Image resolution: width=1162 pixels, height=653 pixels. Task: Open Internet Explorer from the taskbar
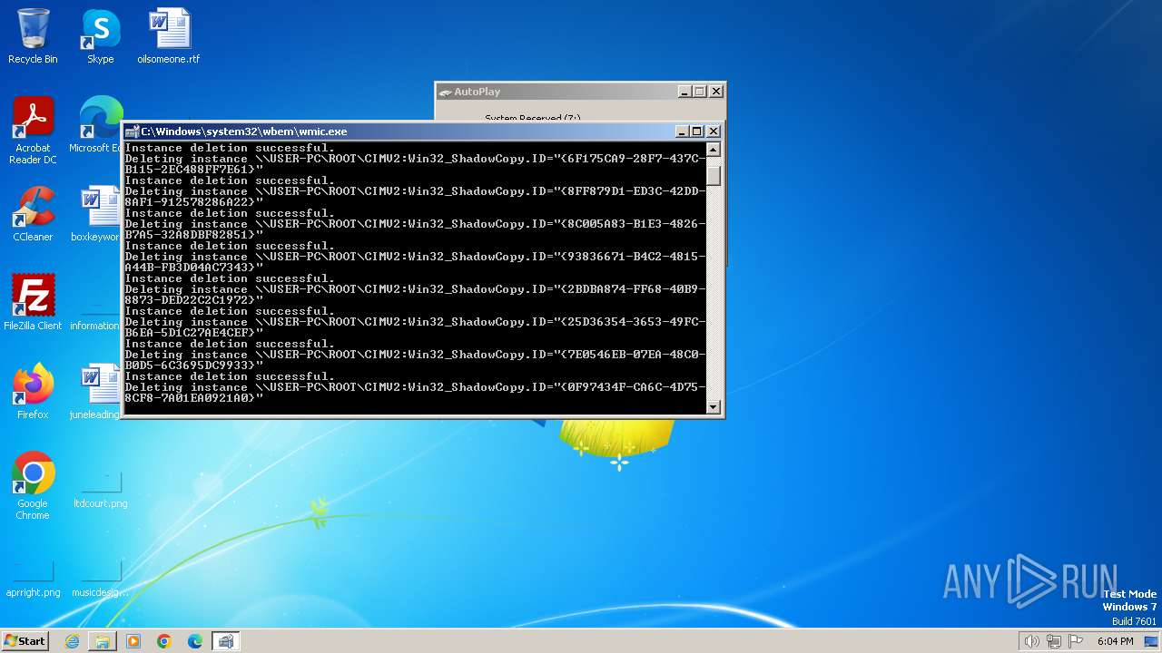[x=72, y=641]
